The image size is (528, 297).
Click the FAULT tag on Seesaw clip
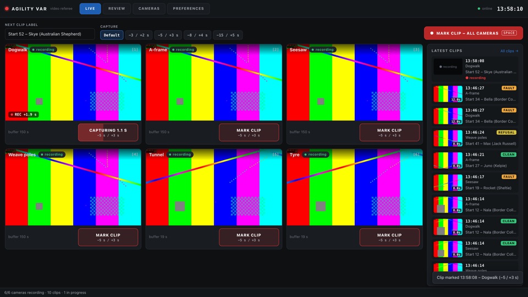pyautogui.click(x=508, y=177)
